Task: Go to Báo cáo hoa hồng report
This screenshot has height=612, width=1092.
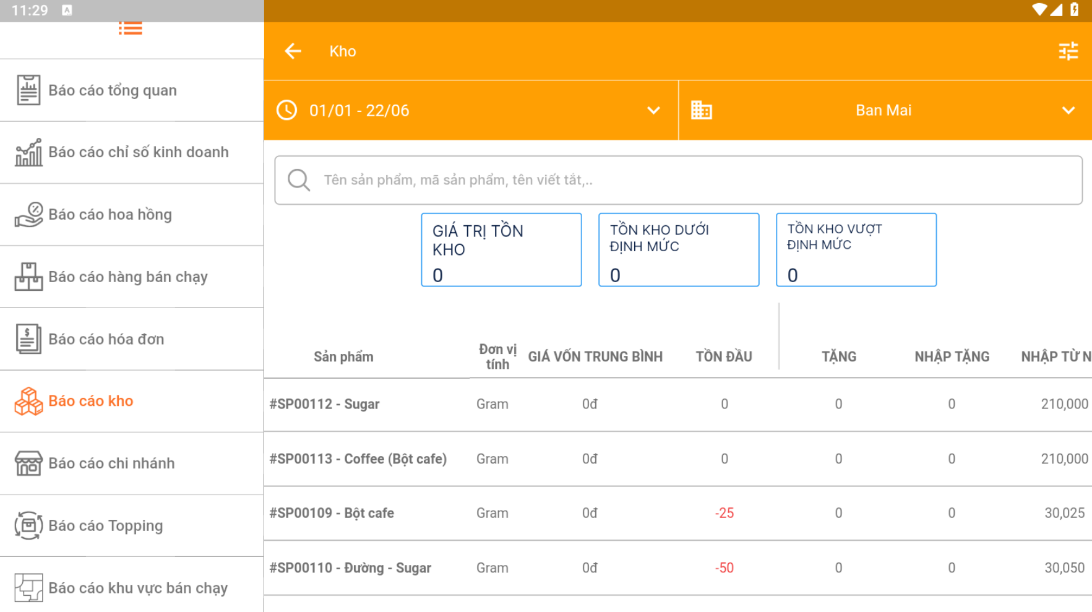Action: [110, 215]
